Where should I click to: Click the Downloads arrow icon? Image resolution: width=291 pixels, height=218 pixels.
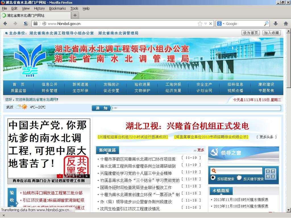tap(275, 24)
